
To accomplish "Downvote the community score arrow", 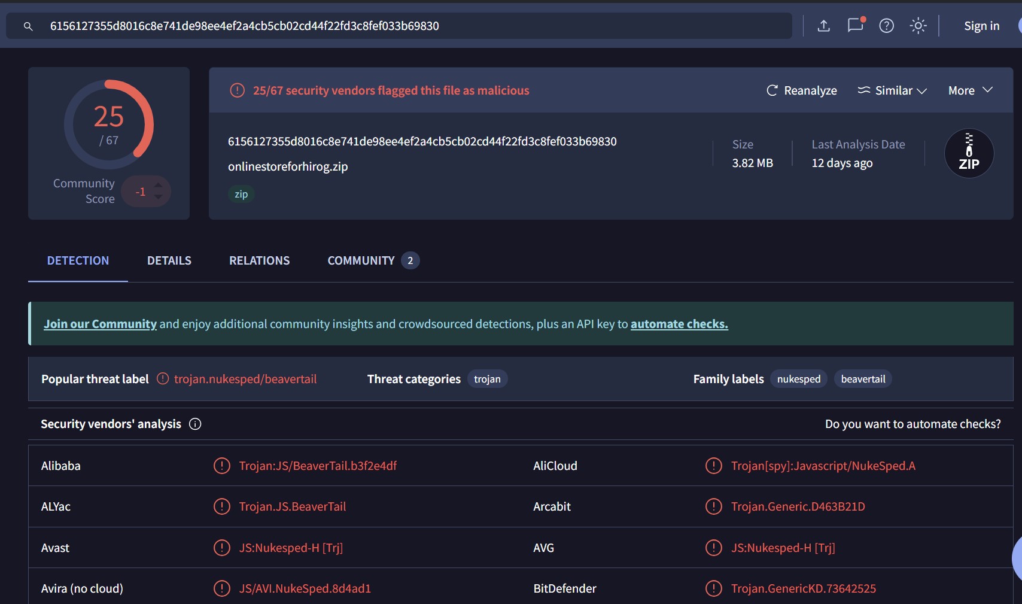I will point(159,197).
